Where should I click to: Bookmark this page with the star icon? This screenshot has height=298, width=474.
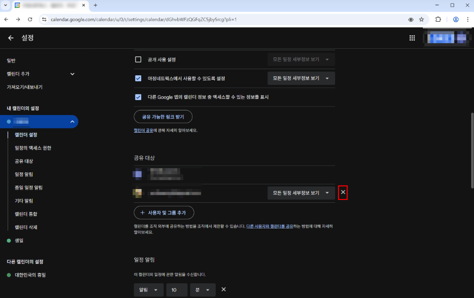pyautogui.click(x=421, y=19)
